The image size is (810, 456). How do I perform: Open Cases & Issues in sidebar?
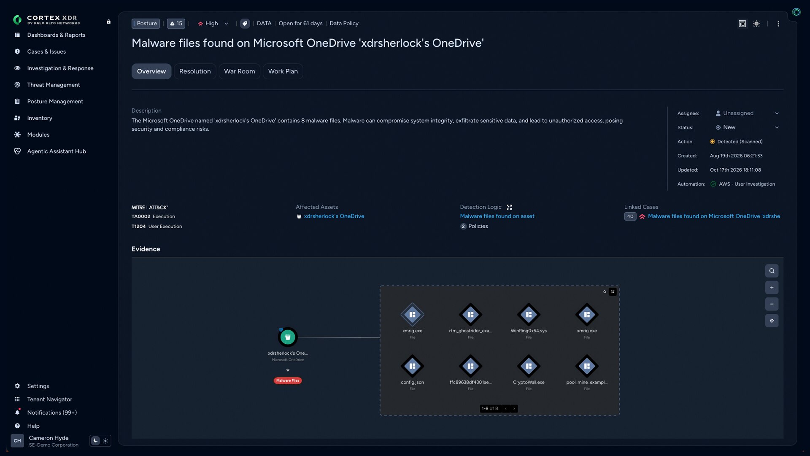pos(46,51)
